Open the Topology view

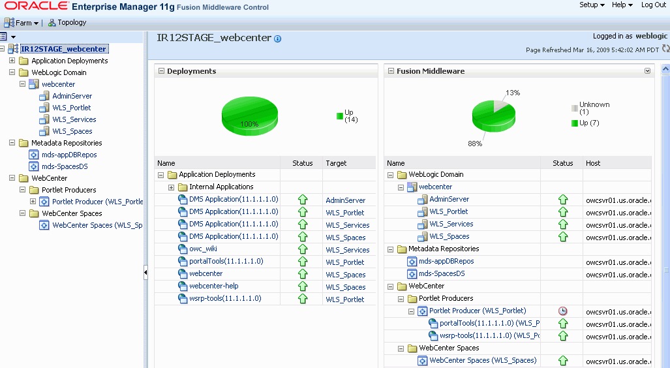tap(67, 23)
